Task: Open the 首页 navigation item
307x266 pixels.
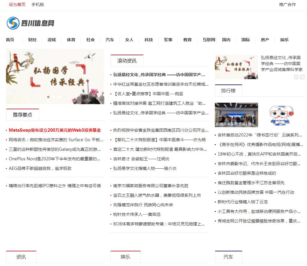Action: coord(10,40)
